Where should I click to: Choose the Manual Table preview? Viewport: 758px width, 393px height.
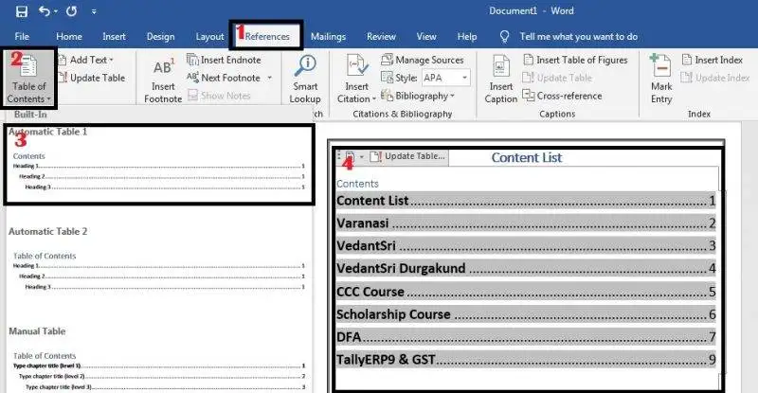tap(159, 359)
